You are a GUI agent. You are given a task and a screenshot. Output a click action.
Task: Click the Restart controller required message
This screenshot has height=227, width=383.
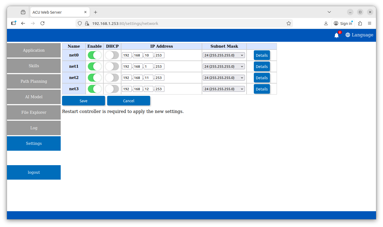[x=123, y=111]
